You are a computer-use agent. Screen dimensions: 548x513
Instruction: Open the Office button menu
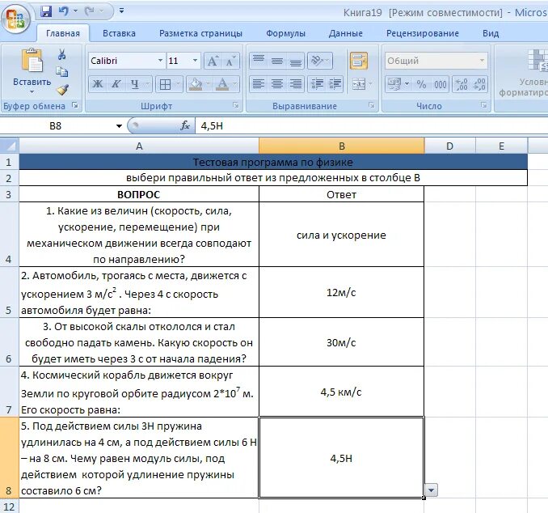coord(15,18)
